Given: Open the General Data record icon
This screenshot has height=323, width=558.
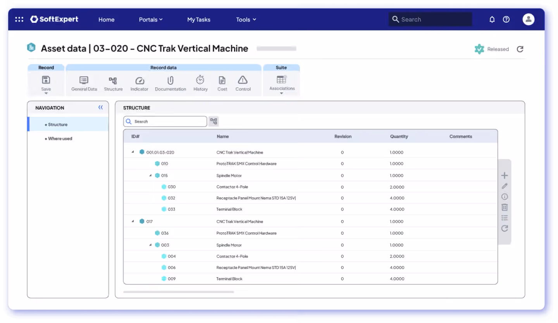Looking at the screenshot, I should 84,80.
